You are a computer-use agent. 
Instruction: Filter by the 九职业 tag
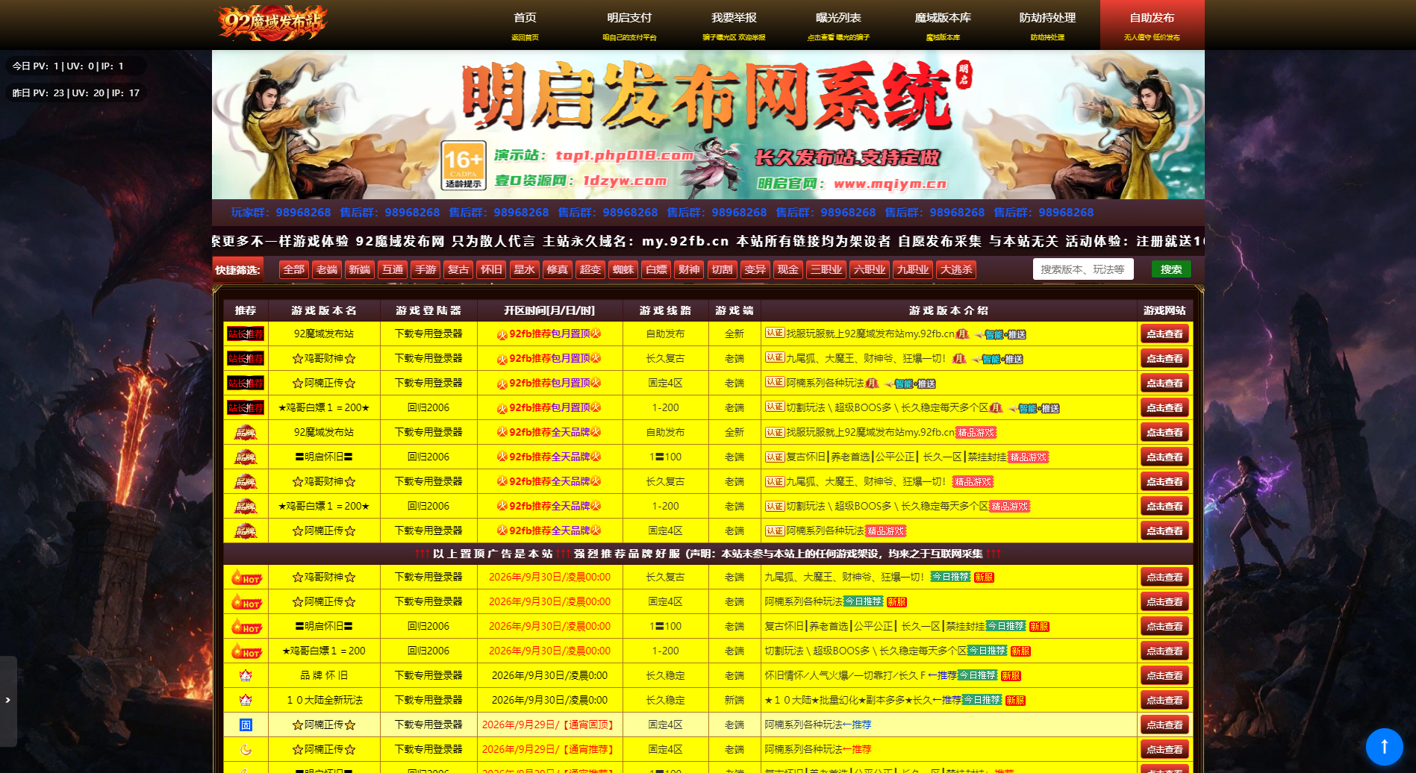click(912, 270)
